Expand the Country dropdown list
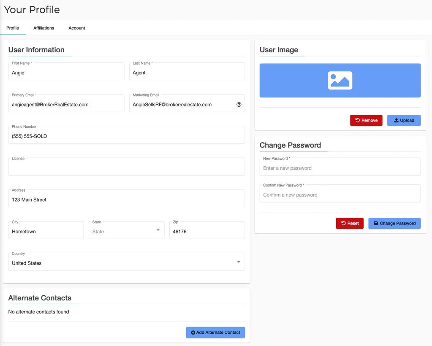Viewport: 432px width, 346px height. click(126, 263)
